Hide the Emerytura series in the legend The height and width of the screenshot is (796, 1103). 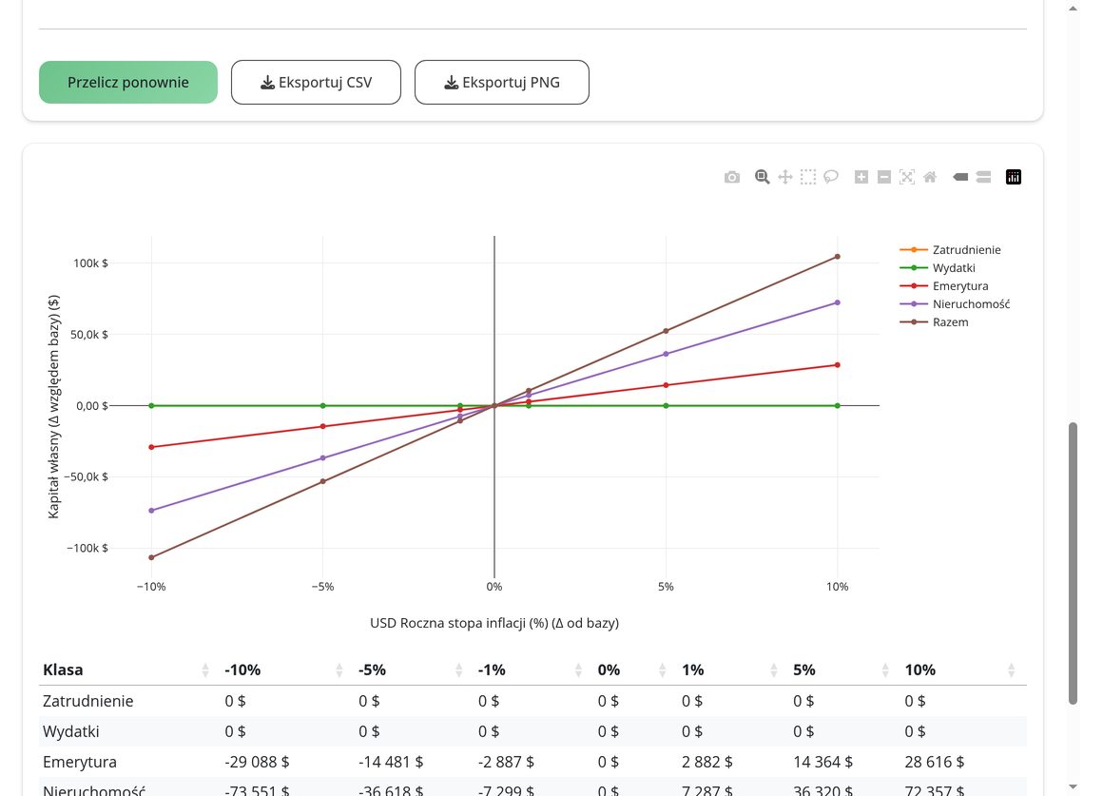944,286
